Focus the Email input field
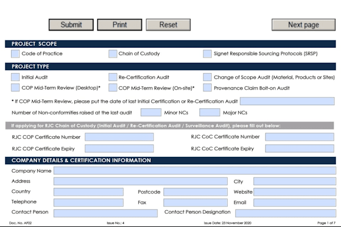 pos(295,202)
